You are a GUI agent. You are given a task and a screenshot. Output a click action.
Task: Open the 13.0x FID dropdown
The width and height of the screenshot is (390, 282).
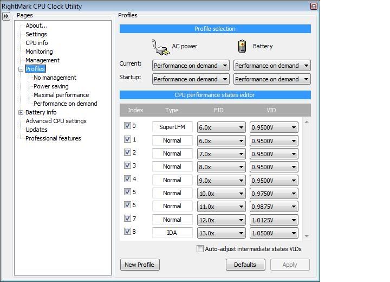(221, 233)
